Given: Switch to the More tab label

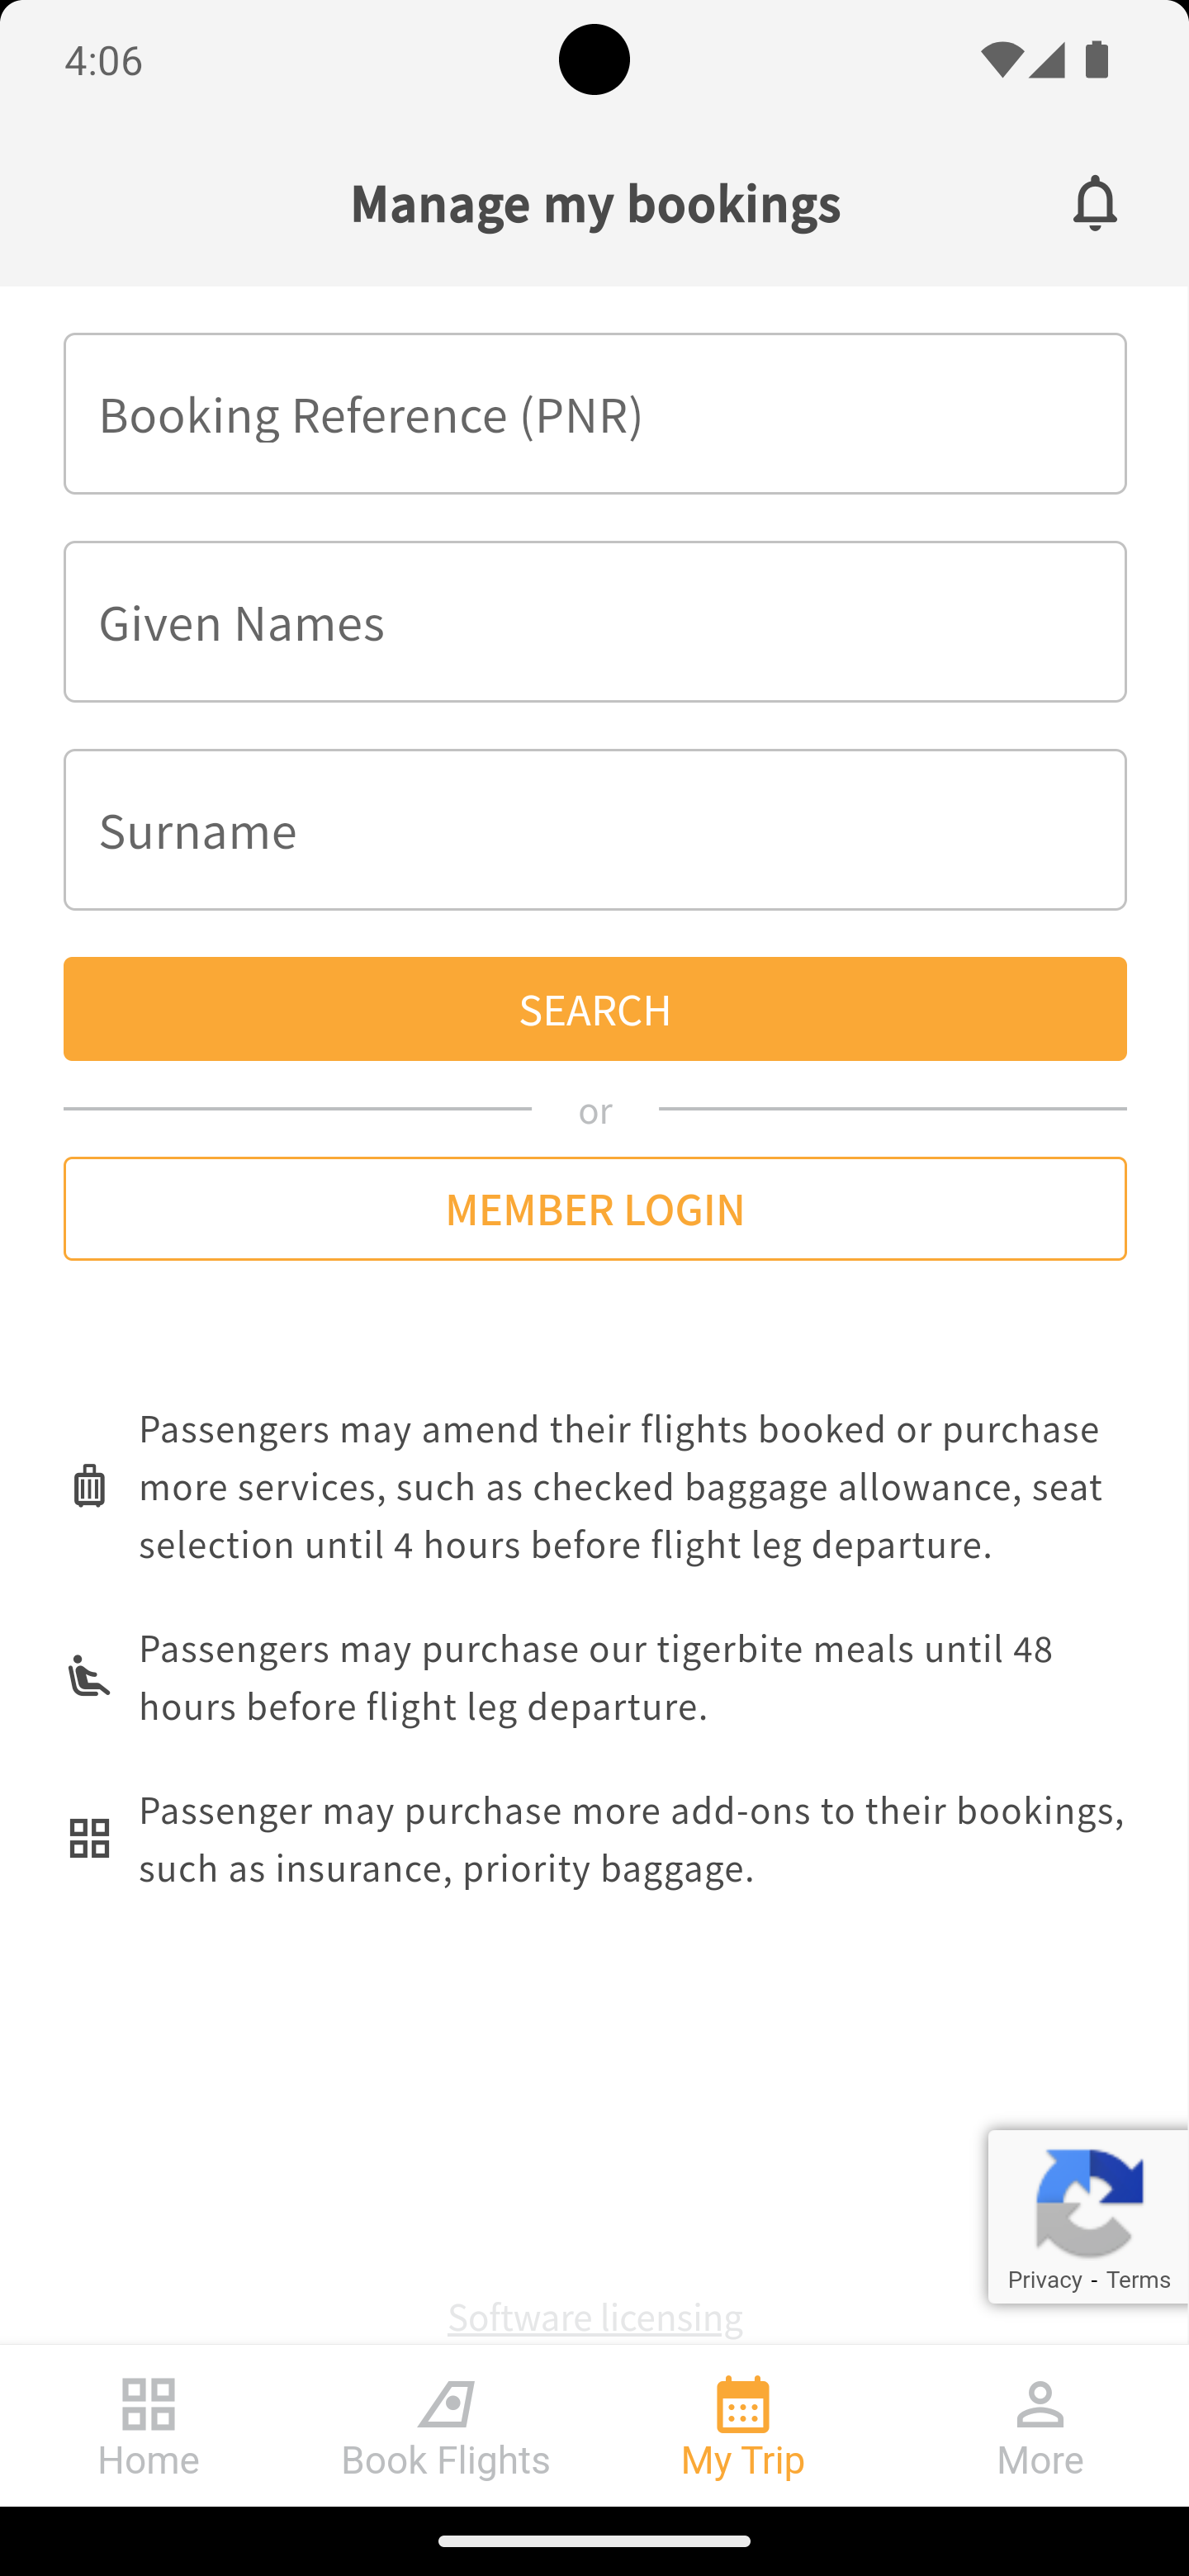Looking at the screenshot, I should click(1040, 2460).
